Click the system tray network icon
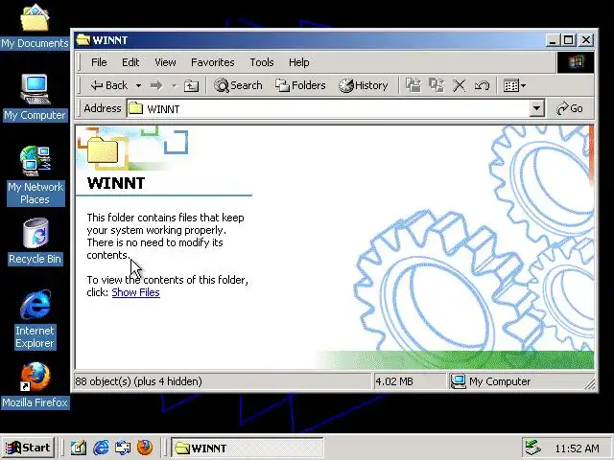 coord(533,448)
